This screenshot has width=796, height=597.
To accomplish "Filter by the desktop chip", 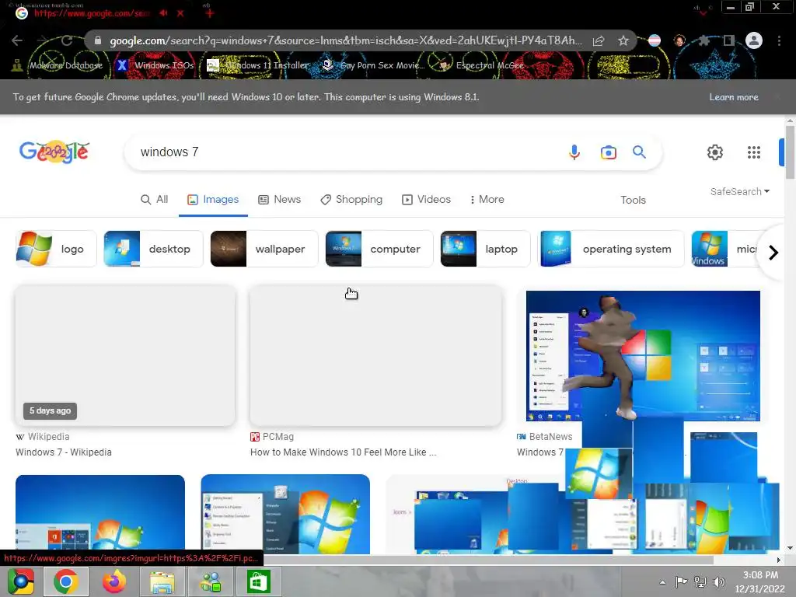I will pyautogui.click(x=153, y=249).
